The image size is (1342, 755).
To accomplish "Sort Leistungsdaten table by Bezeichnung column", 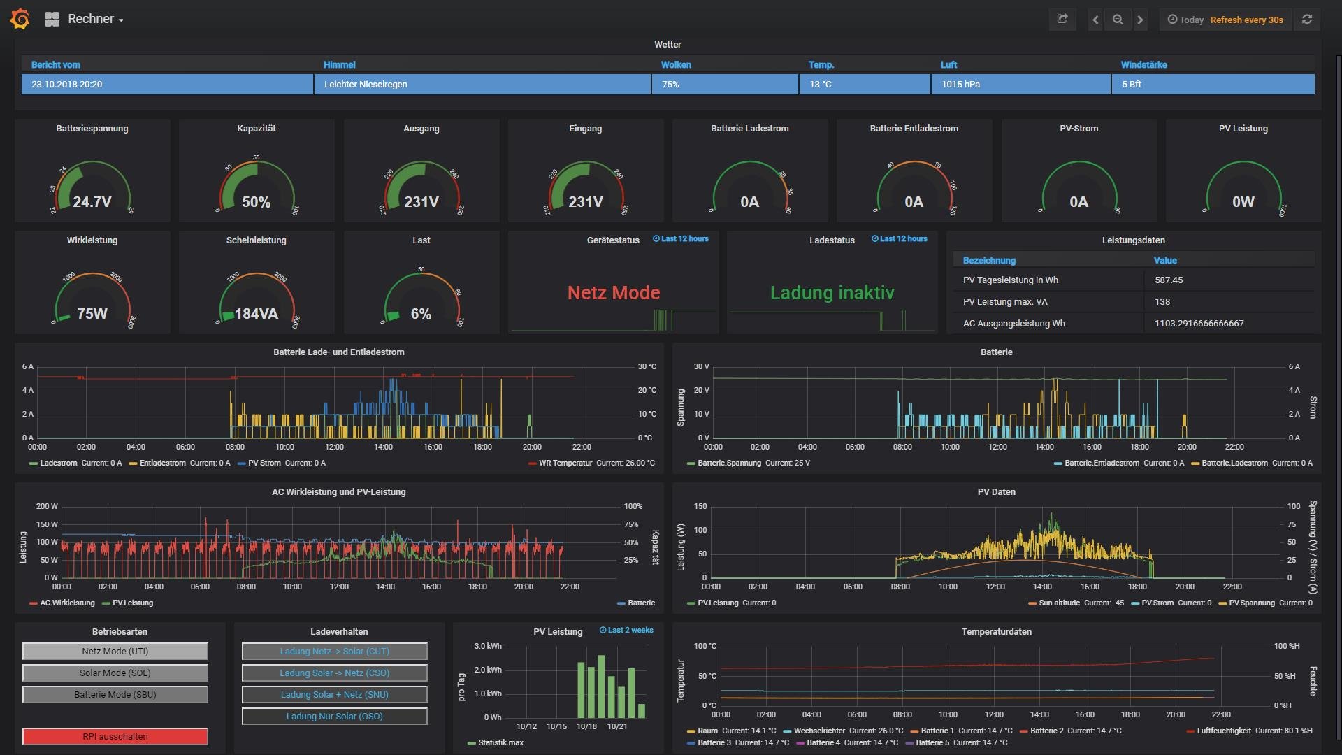I will click(989, 260).
